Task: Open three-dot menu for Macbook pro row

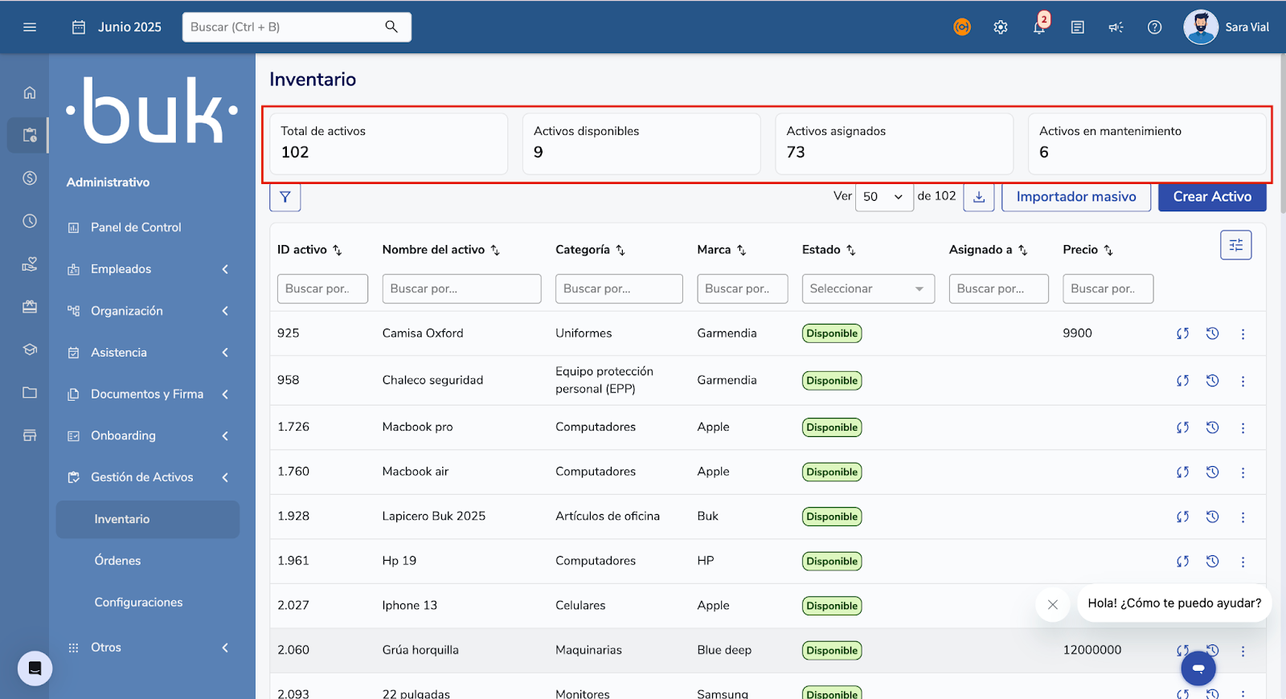Action: (x=1243, y=427)
